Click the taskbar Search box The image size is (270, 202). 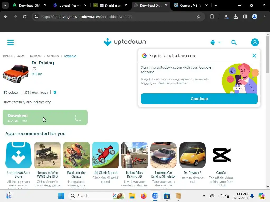tap(97, 196)
